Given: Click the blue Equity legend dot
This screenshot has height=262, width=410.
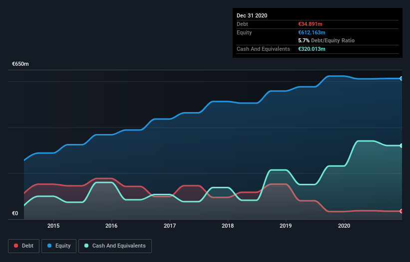Looking at the screenshot, I should coord(49,246).
